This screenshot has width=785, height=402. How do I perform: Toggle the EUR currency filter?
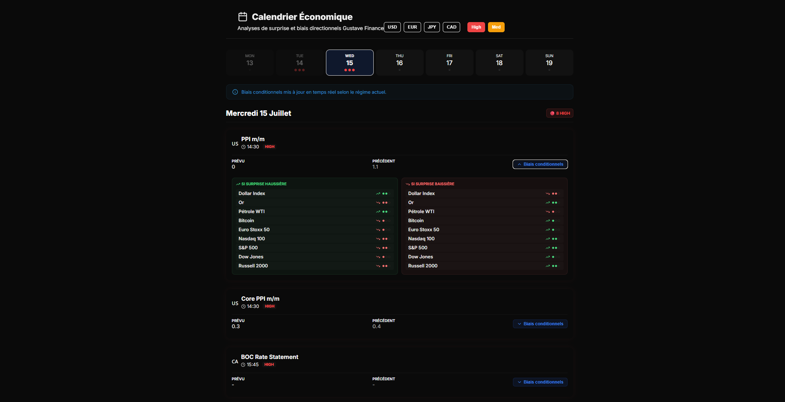coord(412,27)
